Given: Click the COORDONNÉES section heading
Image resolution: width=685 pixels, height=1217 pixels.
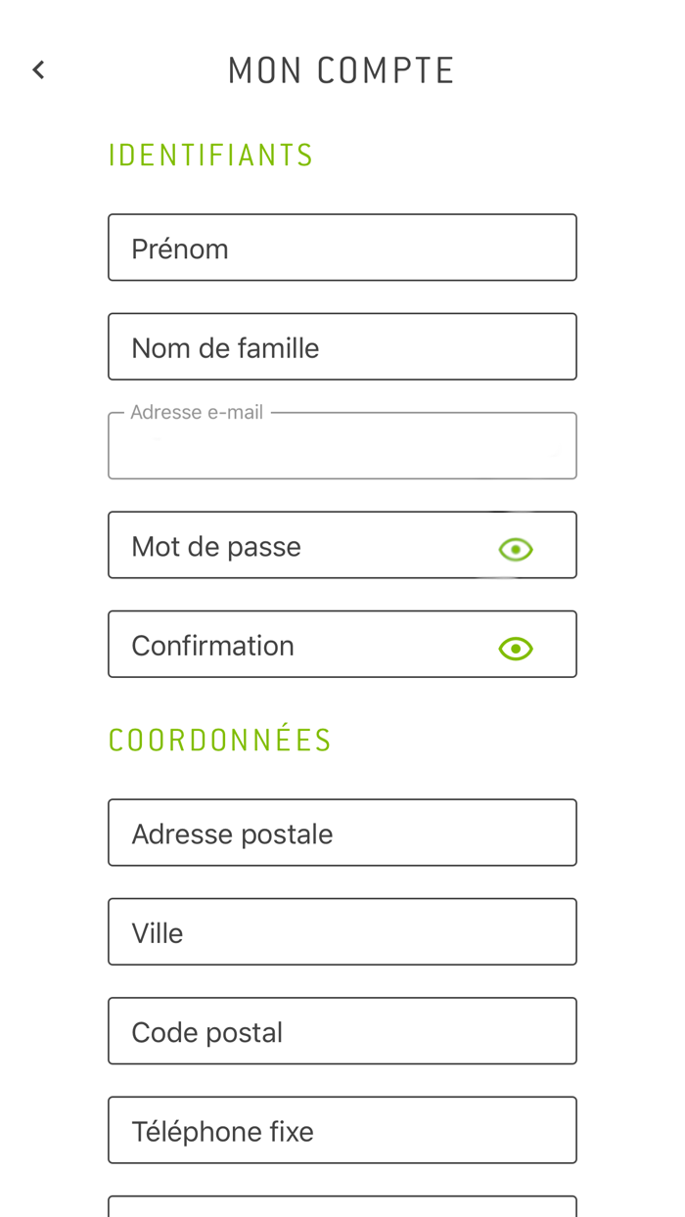Looking at the screenshot, I should 220,741.
